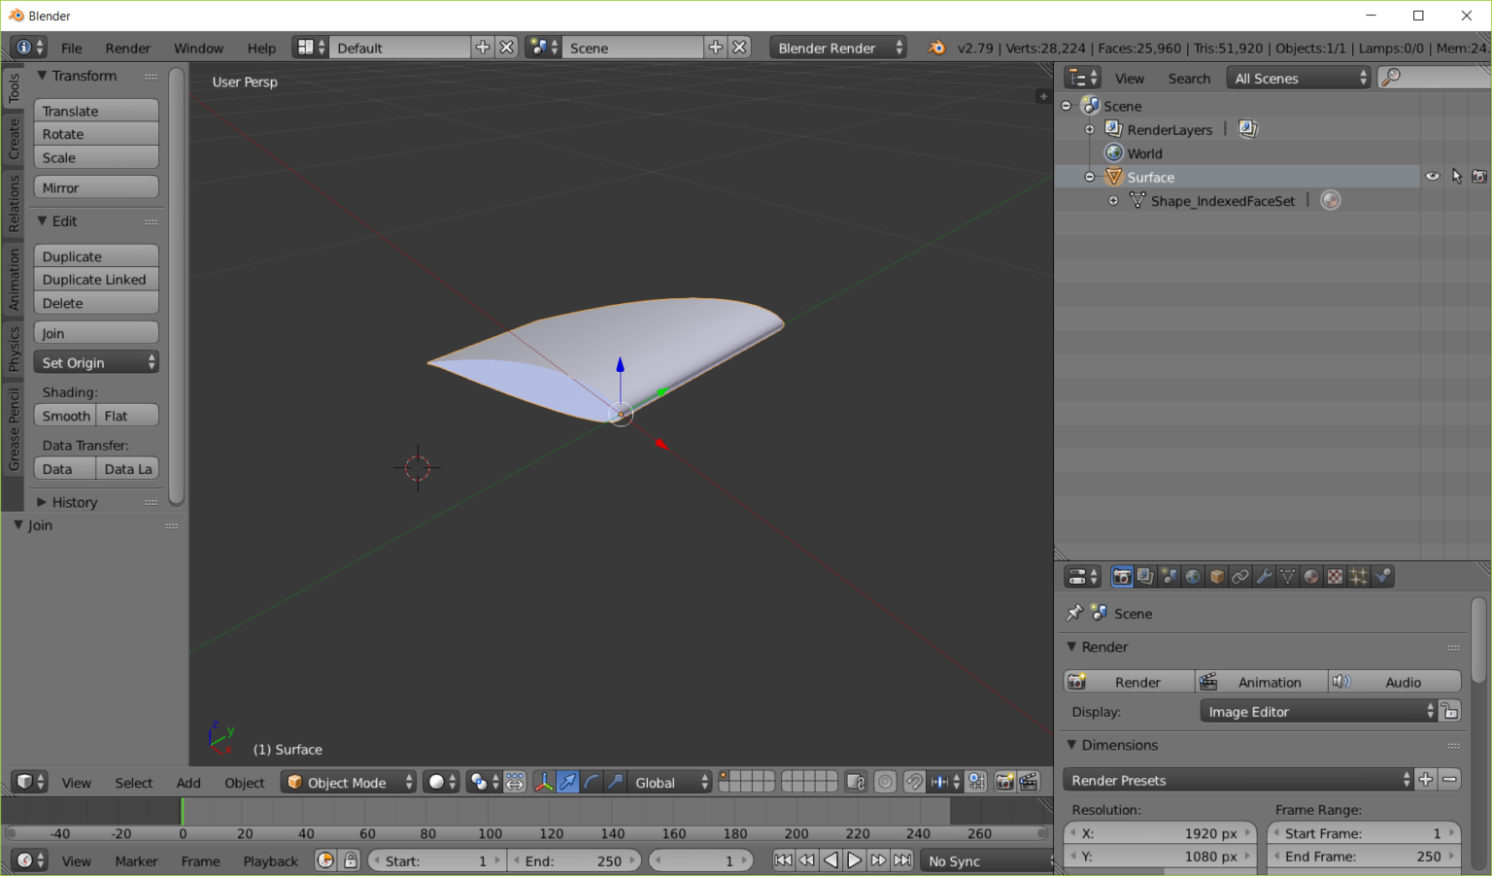This screenshot has height=876, width=1492.
Task: Click the Render Layers properties icon
Action: (x=1144, y=576)
